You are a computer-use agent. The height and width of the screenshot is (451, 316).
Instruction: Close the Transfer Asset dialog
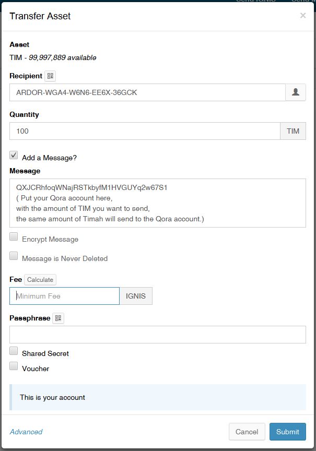tap(303, 16)
